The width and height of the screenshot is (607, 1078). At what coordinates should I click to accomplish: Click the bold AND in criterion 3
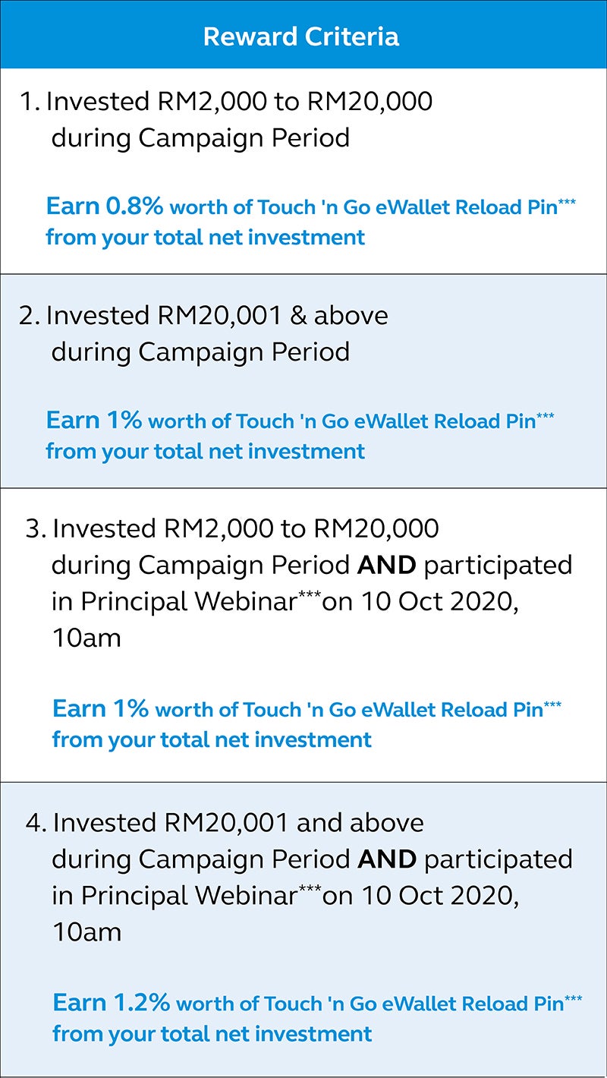pos(387,565)
